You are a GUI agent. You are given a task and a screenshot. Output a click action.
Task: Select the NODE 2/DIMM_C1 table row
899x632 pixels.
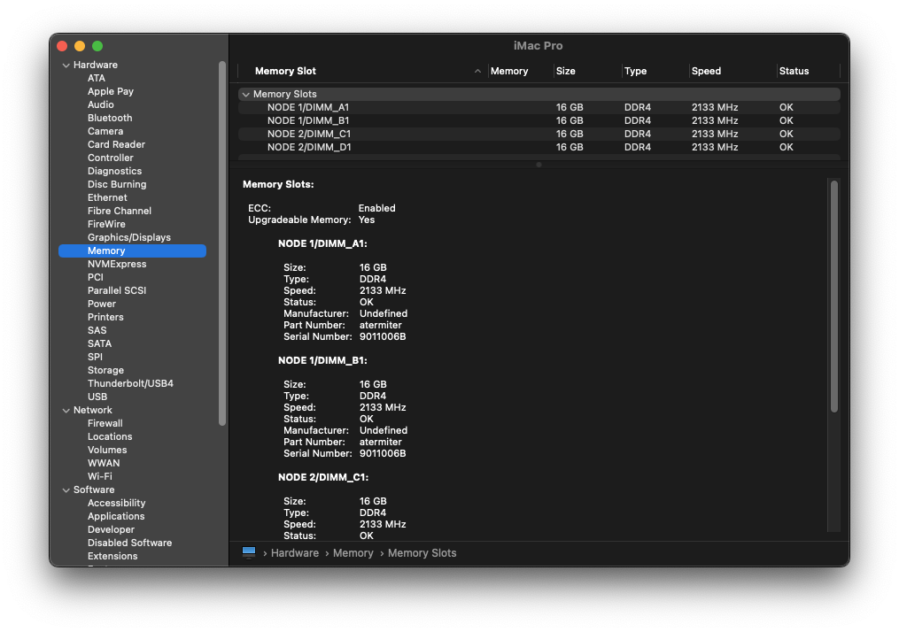[x=539, y=134]
